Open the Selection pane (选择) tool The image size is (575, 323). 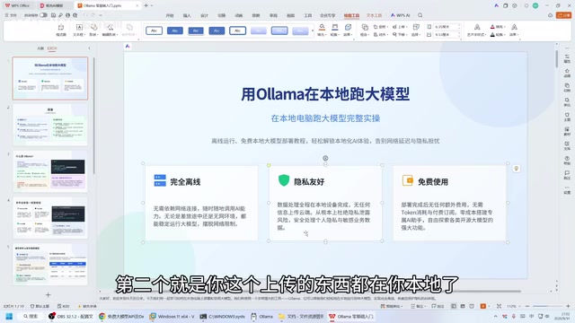pyautogui.click(x=416, y=30)
